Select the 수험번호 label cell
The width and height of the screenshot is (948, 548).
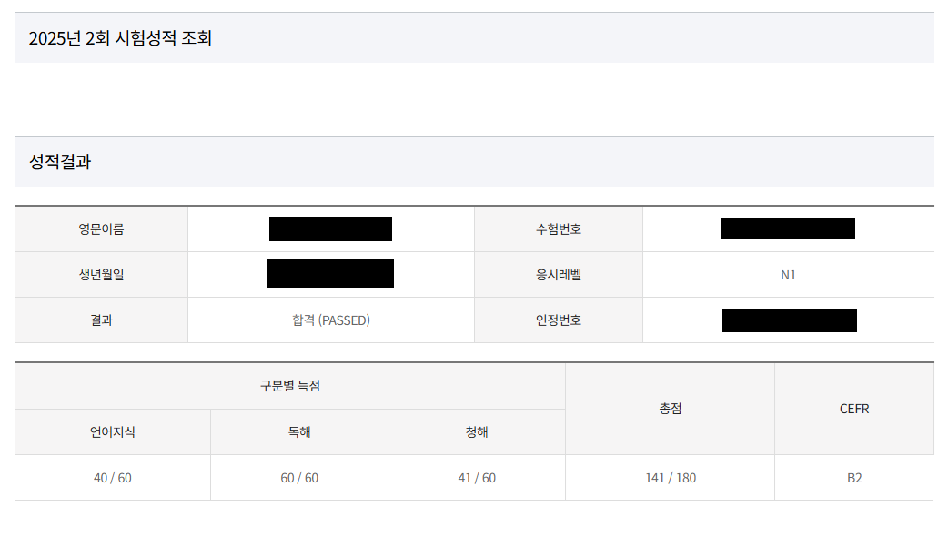pos(558,229)
